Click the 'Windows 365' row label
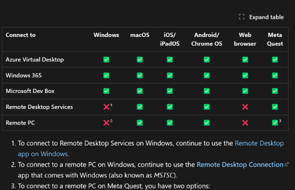 (23, 75)
